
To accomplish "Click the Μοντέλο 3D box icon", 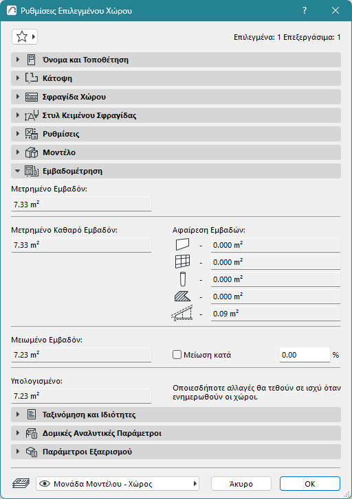I will [31, 152].
